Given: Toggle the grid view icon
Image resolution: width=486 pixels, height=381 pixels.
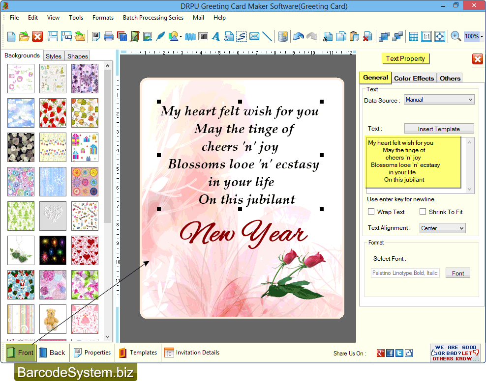Looking at the screenshot, I should 414,36.
